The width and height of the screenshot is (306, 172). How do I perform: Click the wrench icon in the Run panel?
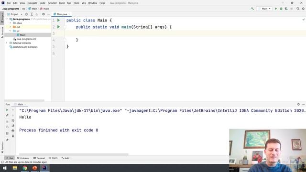(7, 115)
